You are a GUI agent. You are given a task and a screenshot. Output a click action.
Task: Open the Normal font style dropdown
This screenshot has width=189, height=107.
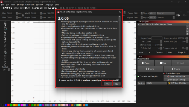[165, 13]
